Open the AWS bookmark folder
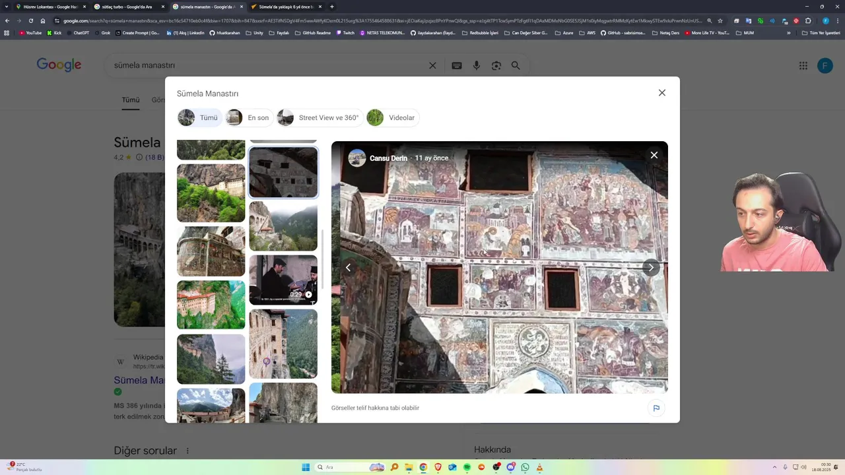Viewport: 845px width, 475px height. [x=588, y=33]
